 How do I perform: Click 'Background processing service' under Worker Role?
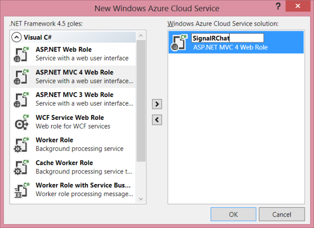click(80, 149)
